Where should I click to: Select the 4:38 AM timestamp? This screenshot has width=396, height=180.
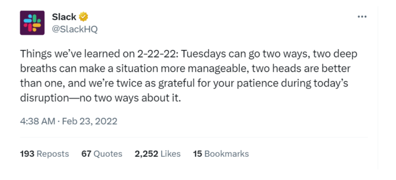click(x=38, y=122)
